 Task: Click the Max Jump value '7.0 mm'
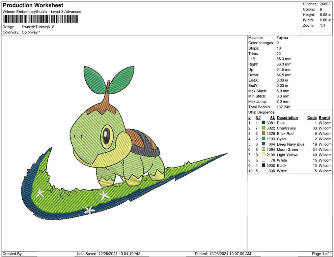click(x=283, y=102)
